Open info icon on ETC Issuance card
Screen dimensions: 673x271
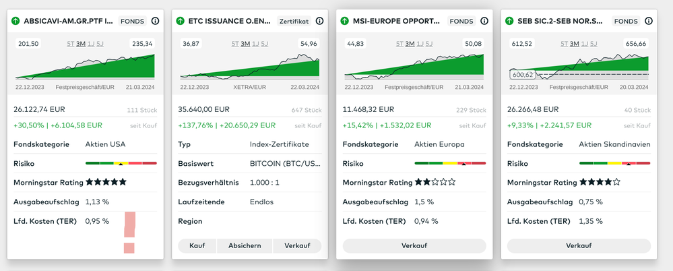pos(320,21)
